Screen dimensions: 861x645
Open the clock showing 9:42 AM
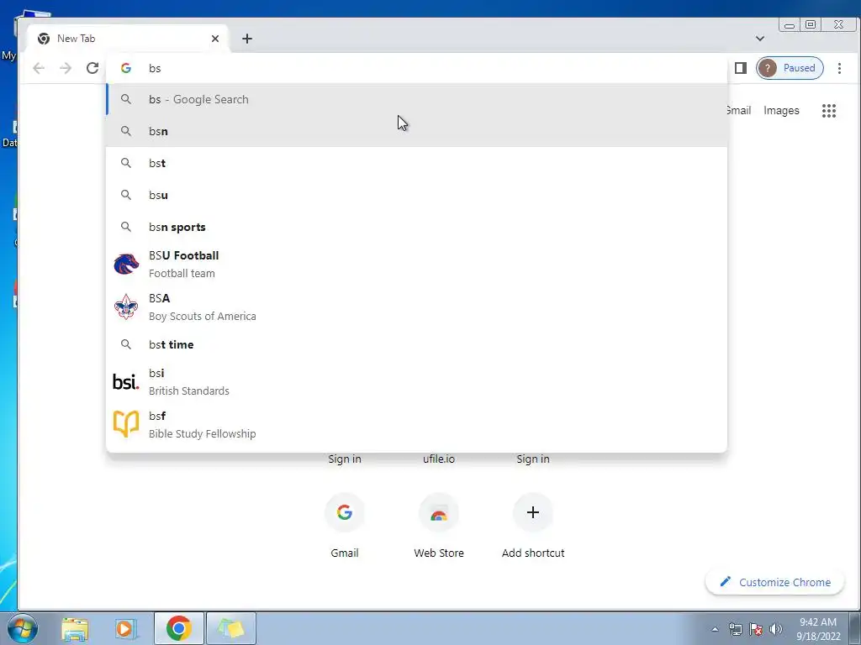coord(818,629)
